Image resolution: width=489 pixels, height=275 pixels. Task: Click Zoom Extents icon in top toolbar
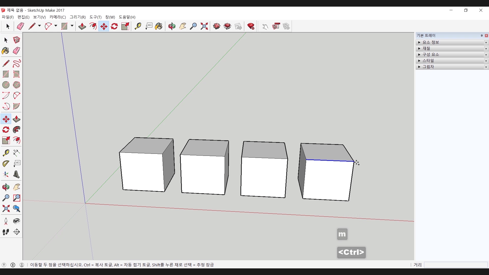pos(204,26)
